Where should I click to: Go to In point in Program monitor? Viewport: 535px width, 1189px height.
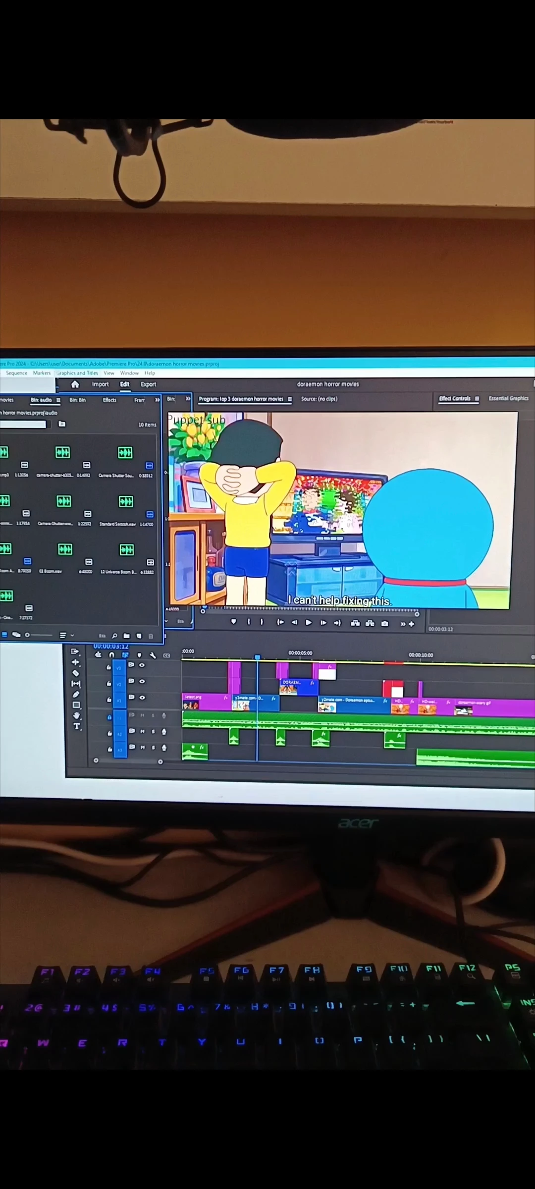point(280,622)
